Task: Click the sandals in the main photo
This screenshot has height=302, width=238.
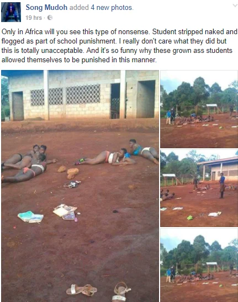Action: tap(99, 291)
